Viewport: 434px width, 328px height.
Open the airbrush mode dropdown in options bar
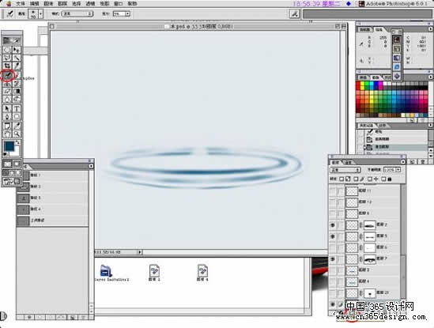(77, 13)
